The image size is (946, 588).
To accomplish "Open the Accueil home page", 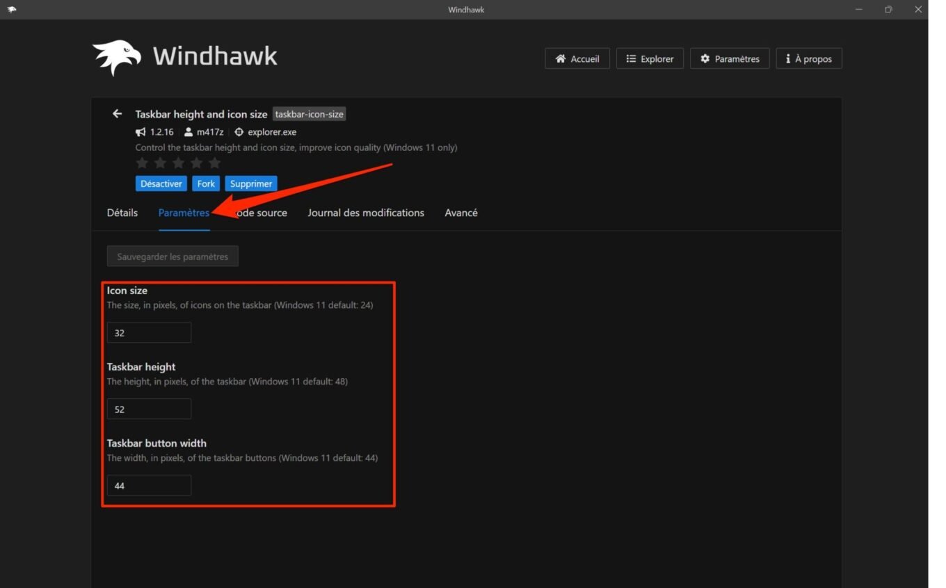I will coord(577,58).
